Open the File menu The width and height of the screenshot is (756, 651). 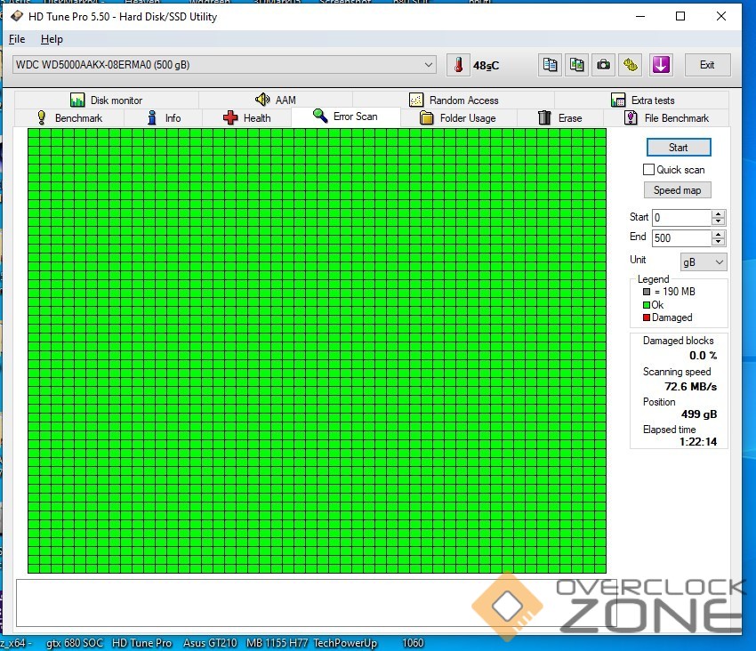(17, 39)
